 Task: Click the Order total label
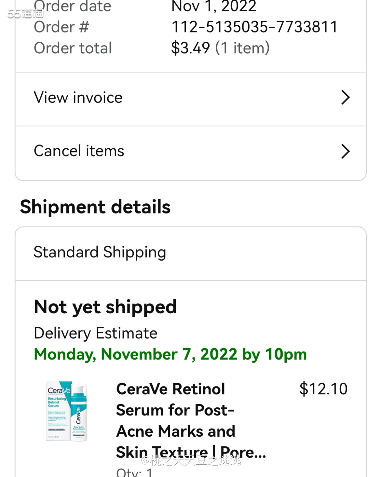pos(73,48)
